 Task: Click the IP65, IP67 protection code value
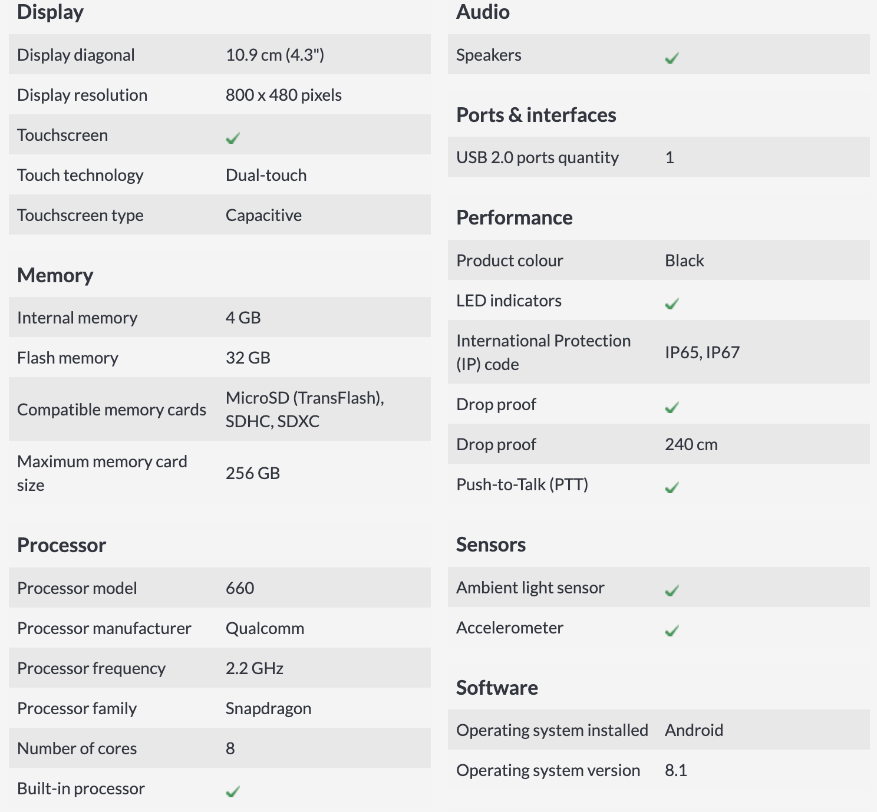point(703,352)
